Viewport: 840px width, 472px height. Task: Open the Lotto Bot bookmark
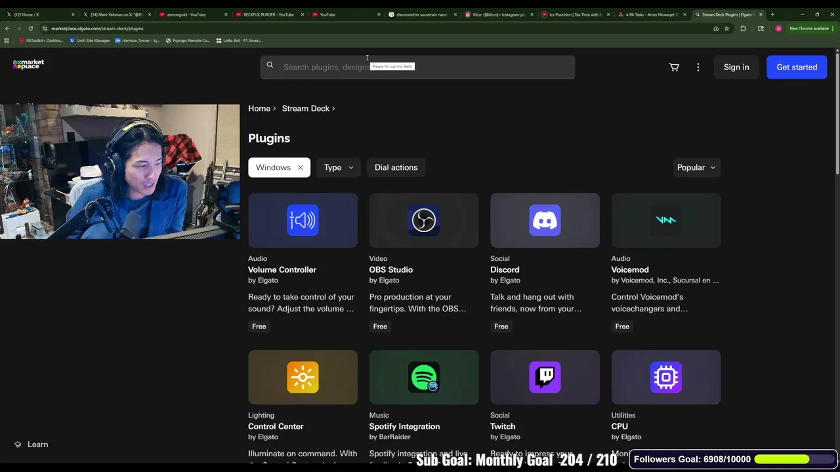pyautogui.click(x=238, y=41)
